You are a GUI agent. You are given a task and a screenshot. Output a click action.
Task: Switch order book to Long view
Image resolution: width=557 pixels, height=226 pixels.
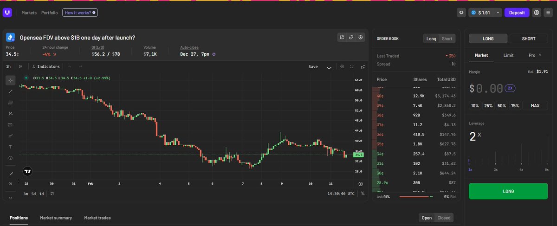[x=431, y=39]
